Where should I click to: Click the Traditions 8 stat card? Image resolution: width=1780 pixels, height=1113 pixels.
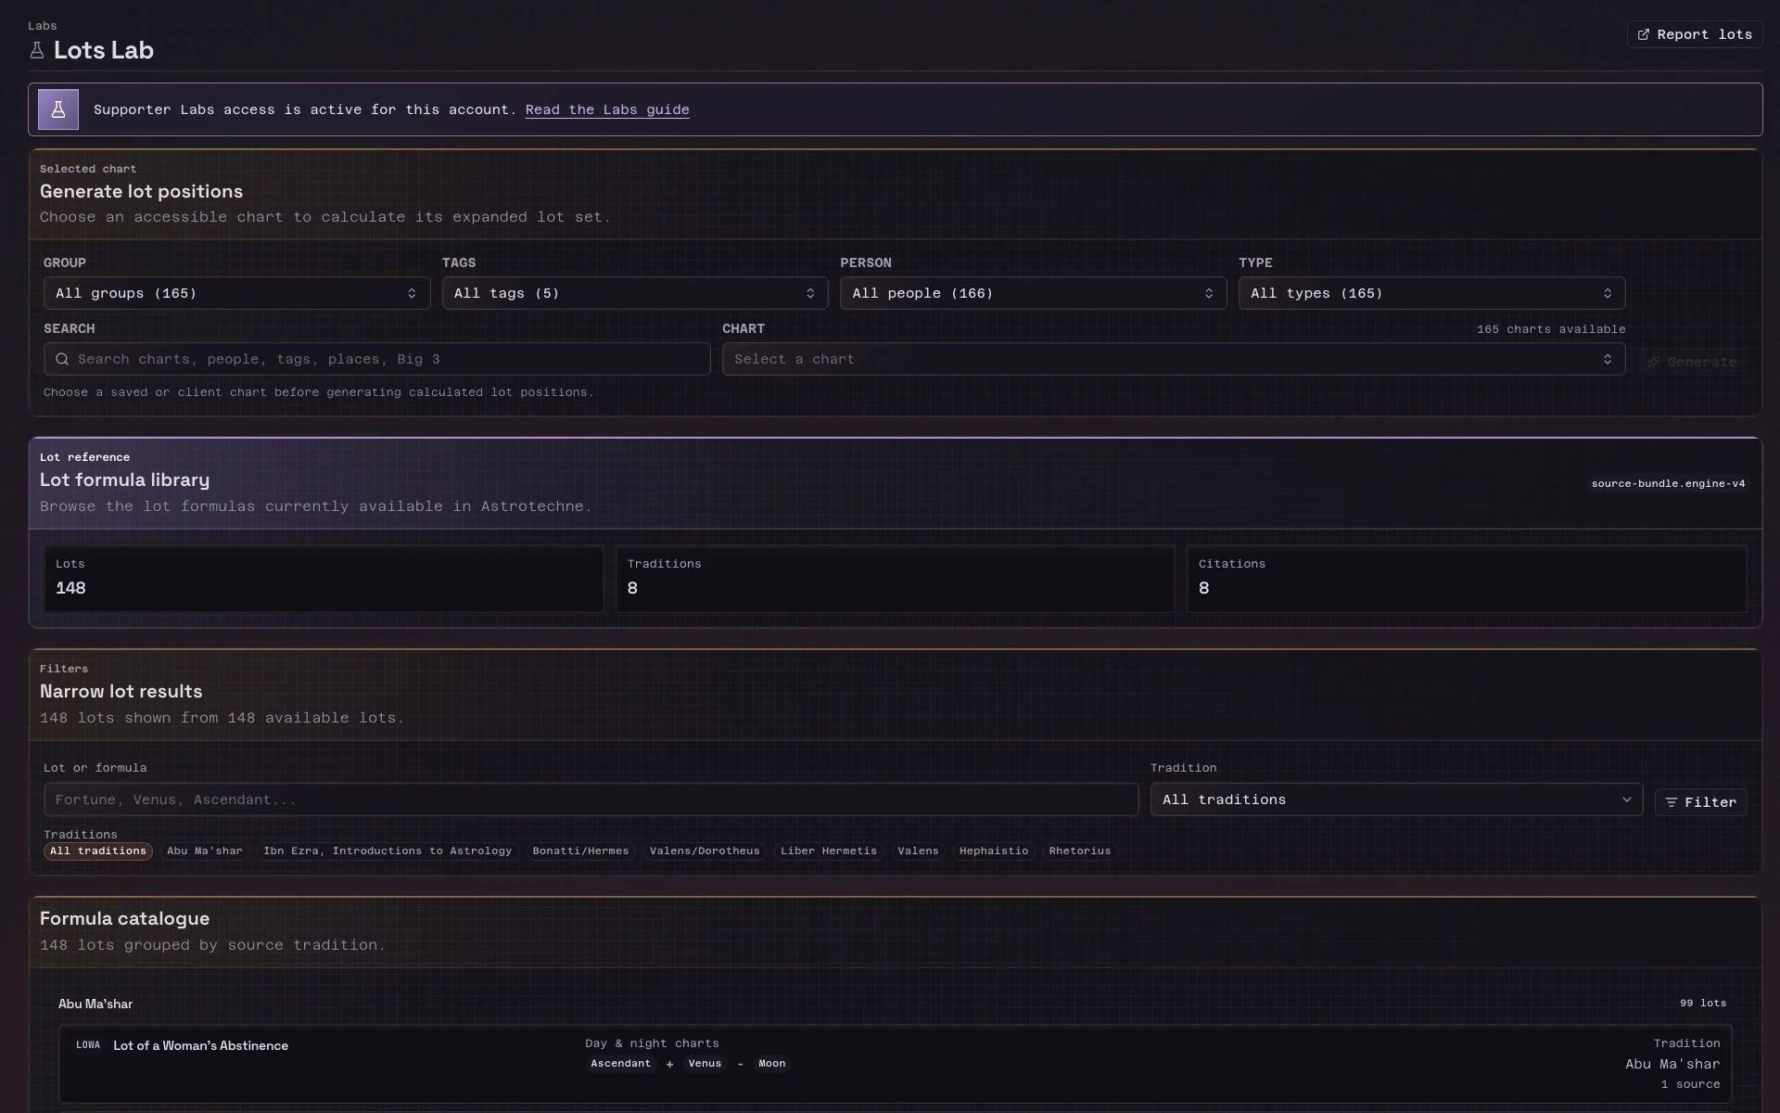[895, 579]
